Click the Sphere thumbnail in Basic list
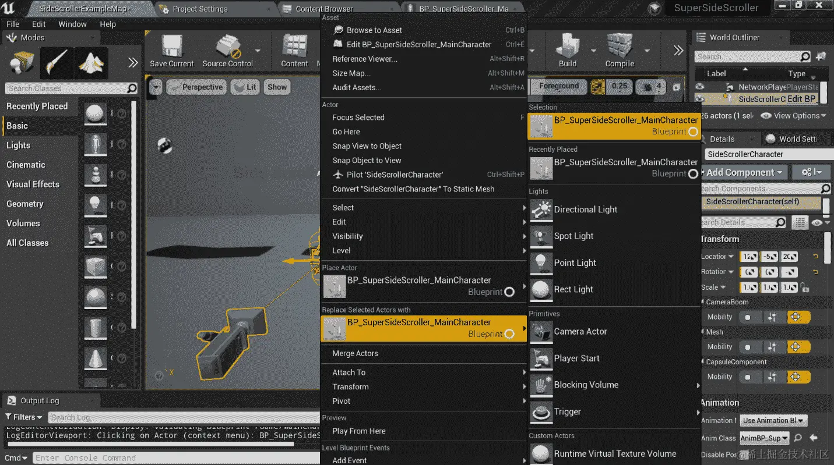The height and width of the screenshot is (465, 834). [95, 114]
